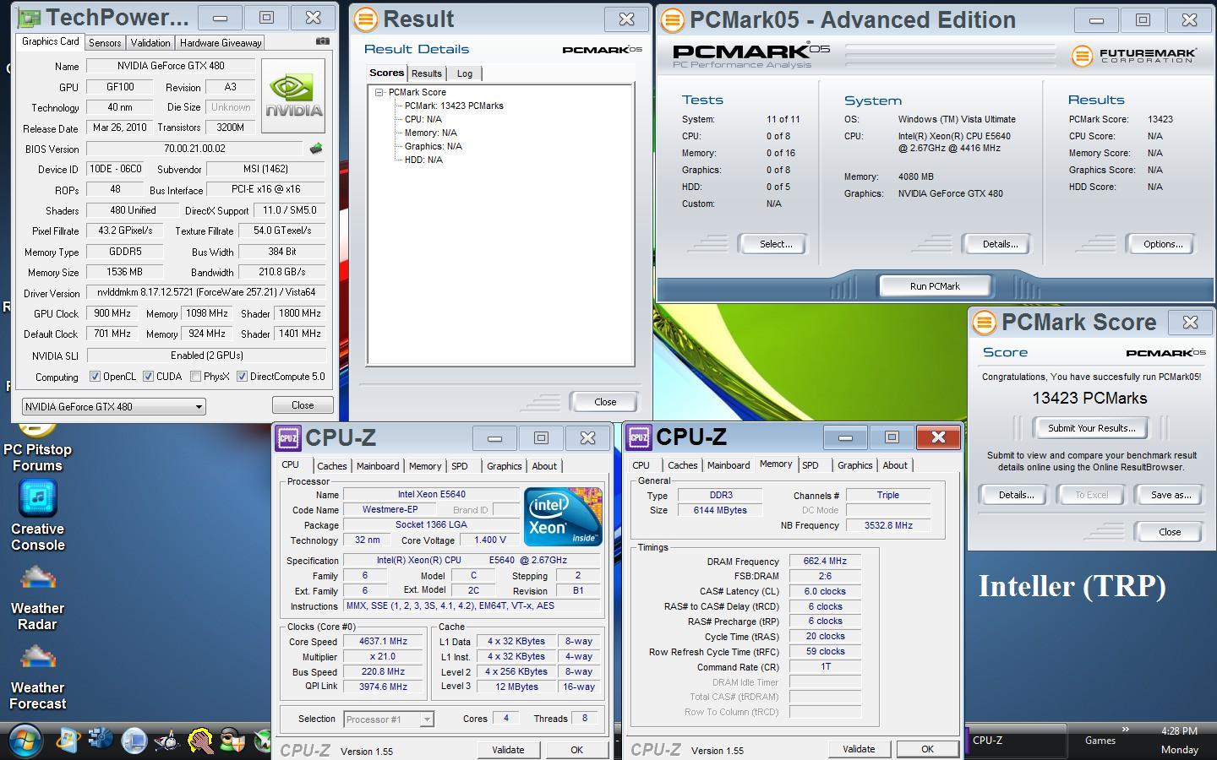Click Select... under Tests
The width and height of the screenshot is (1217, 760).
775,244
